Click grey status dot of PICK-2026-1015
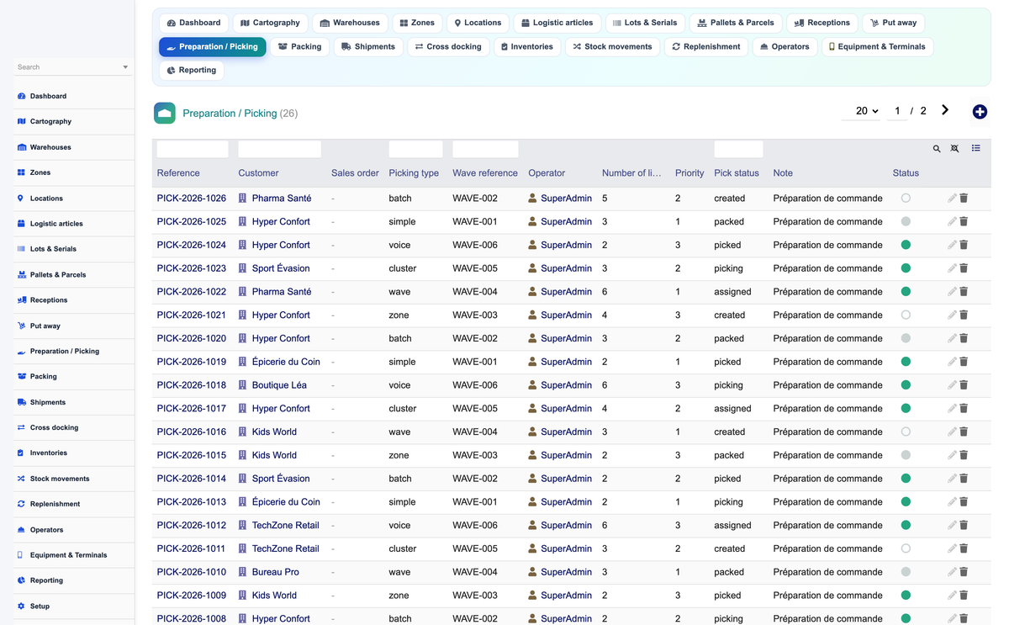1009x625 pixels. tap(906, 455)
